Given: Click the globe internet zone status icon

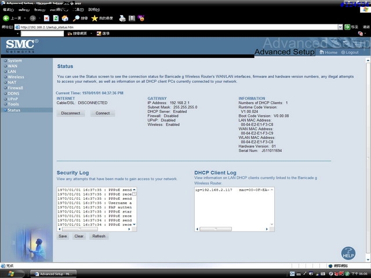Looking at the screenshot, I should pos(330,266).
